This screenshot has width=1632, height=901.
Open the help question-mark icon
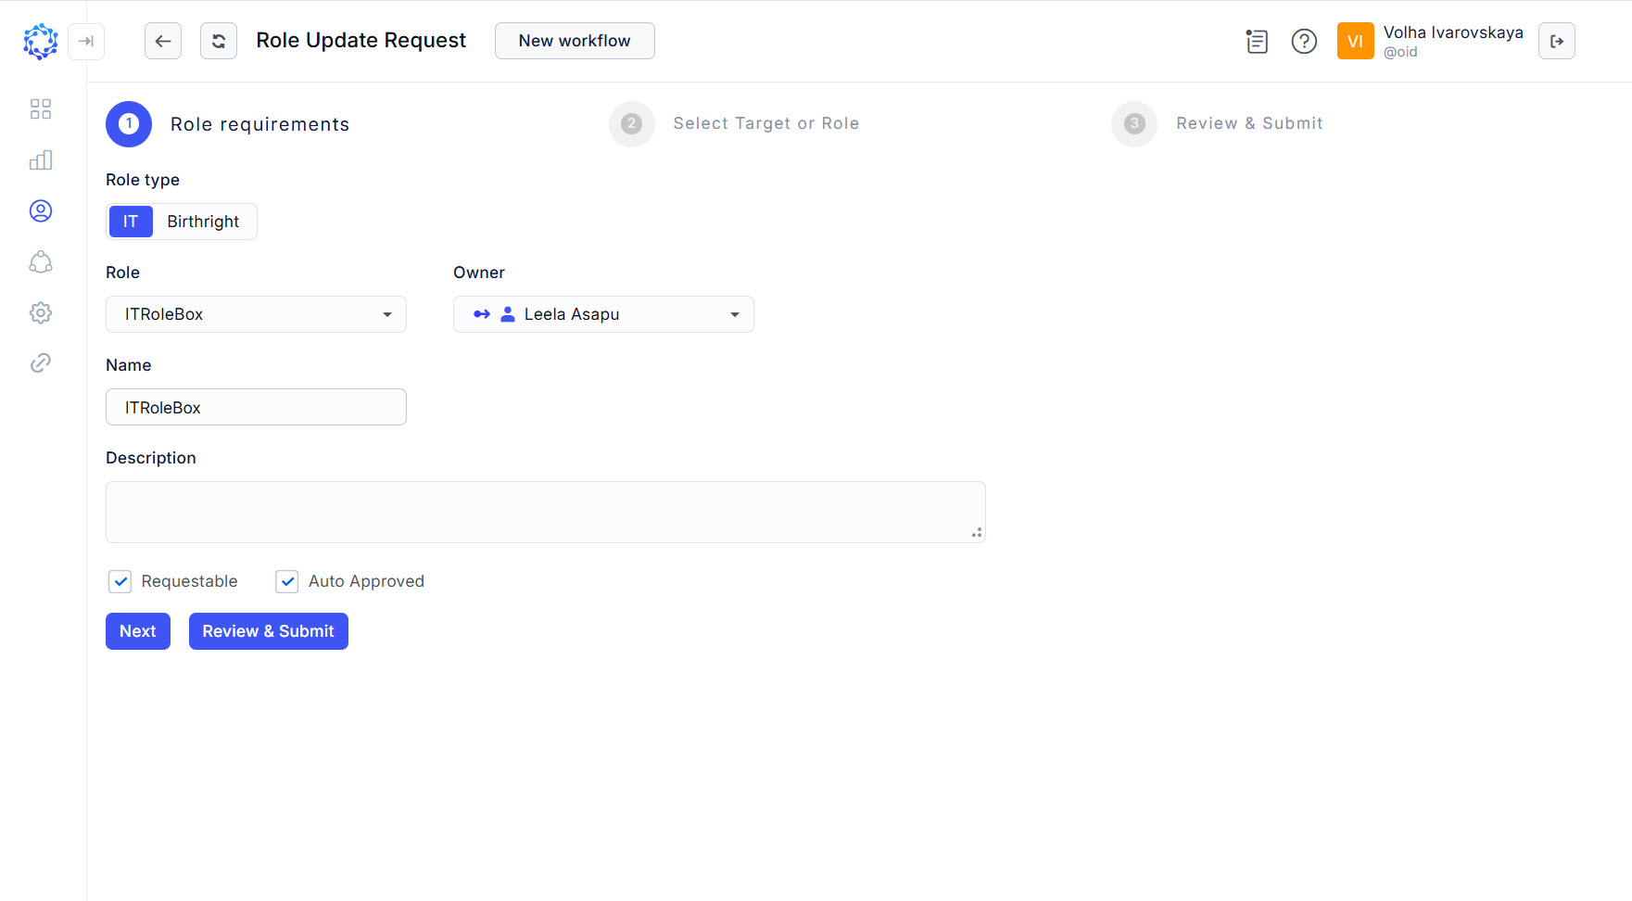click(1304, 41)
